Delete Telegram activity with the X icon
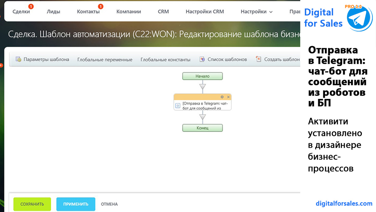The width and height of the screenshot is (376, 212). point(228,97)
